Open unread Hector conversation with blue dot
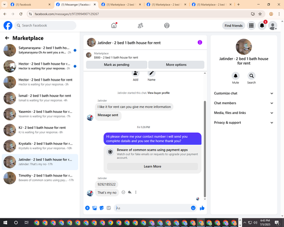This screenshot has height=227, width=284. click(40, 66)
